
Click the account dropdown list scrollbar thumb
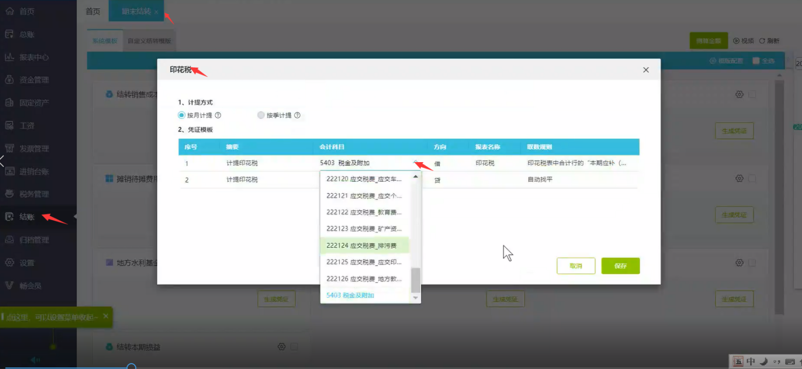[x=415, y=280]
